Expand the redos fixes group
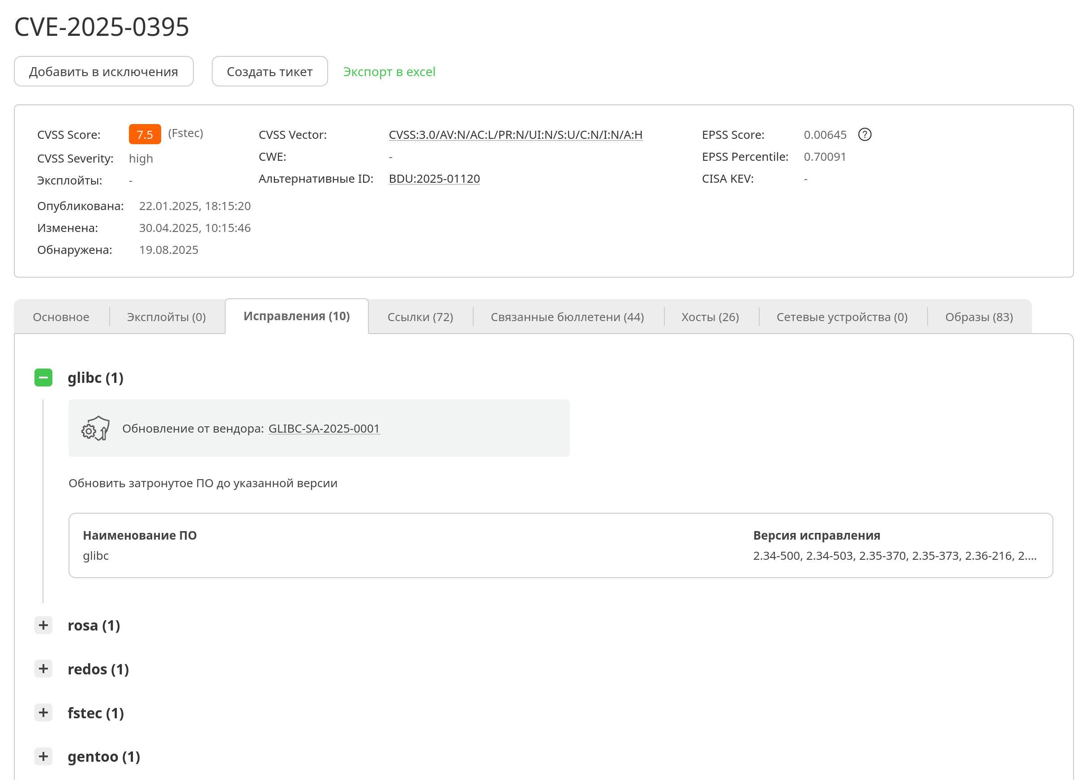Viewport: 1091px width, 781px height. click(x=43, y=669)
